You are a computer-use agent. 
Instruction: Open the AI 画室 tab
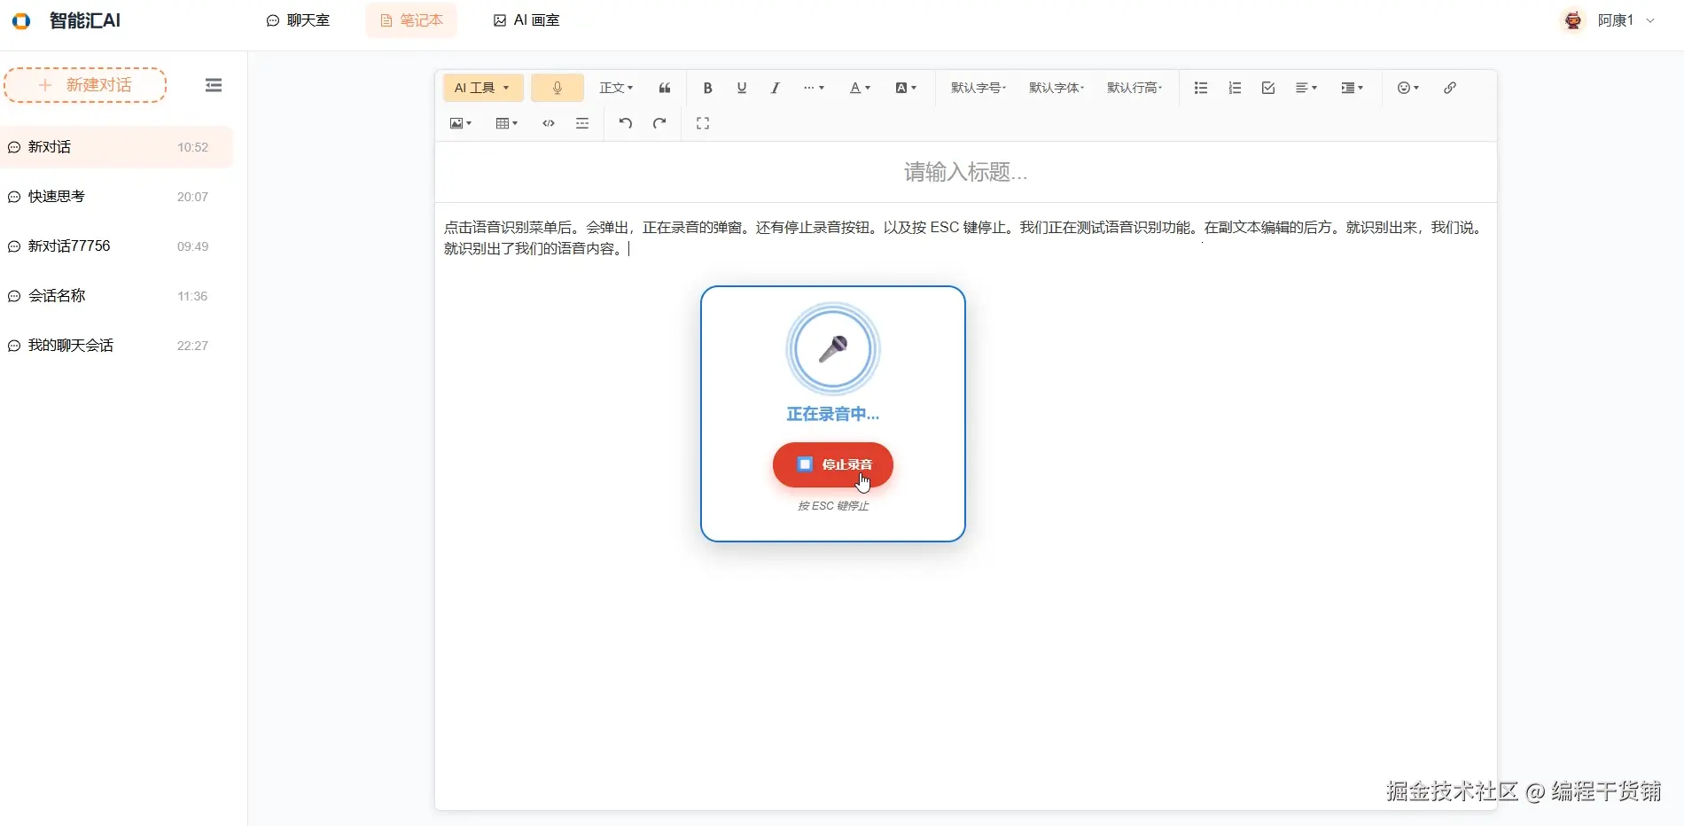click(526, 19)
